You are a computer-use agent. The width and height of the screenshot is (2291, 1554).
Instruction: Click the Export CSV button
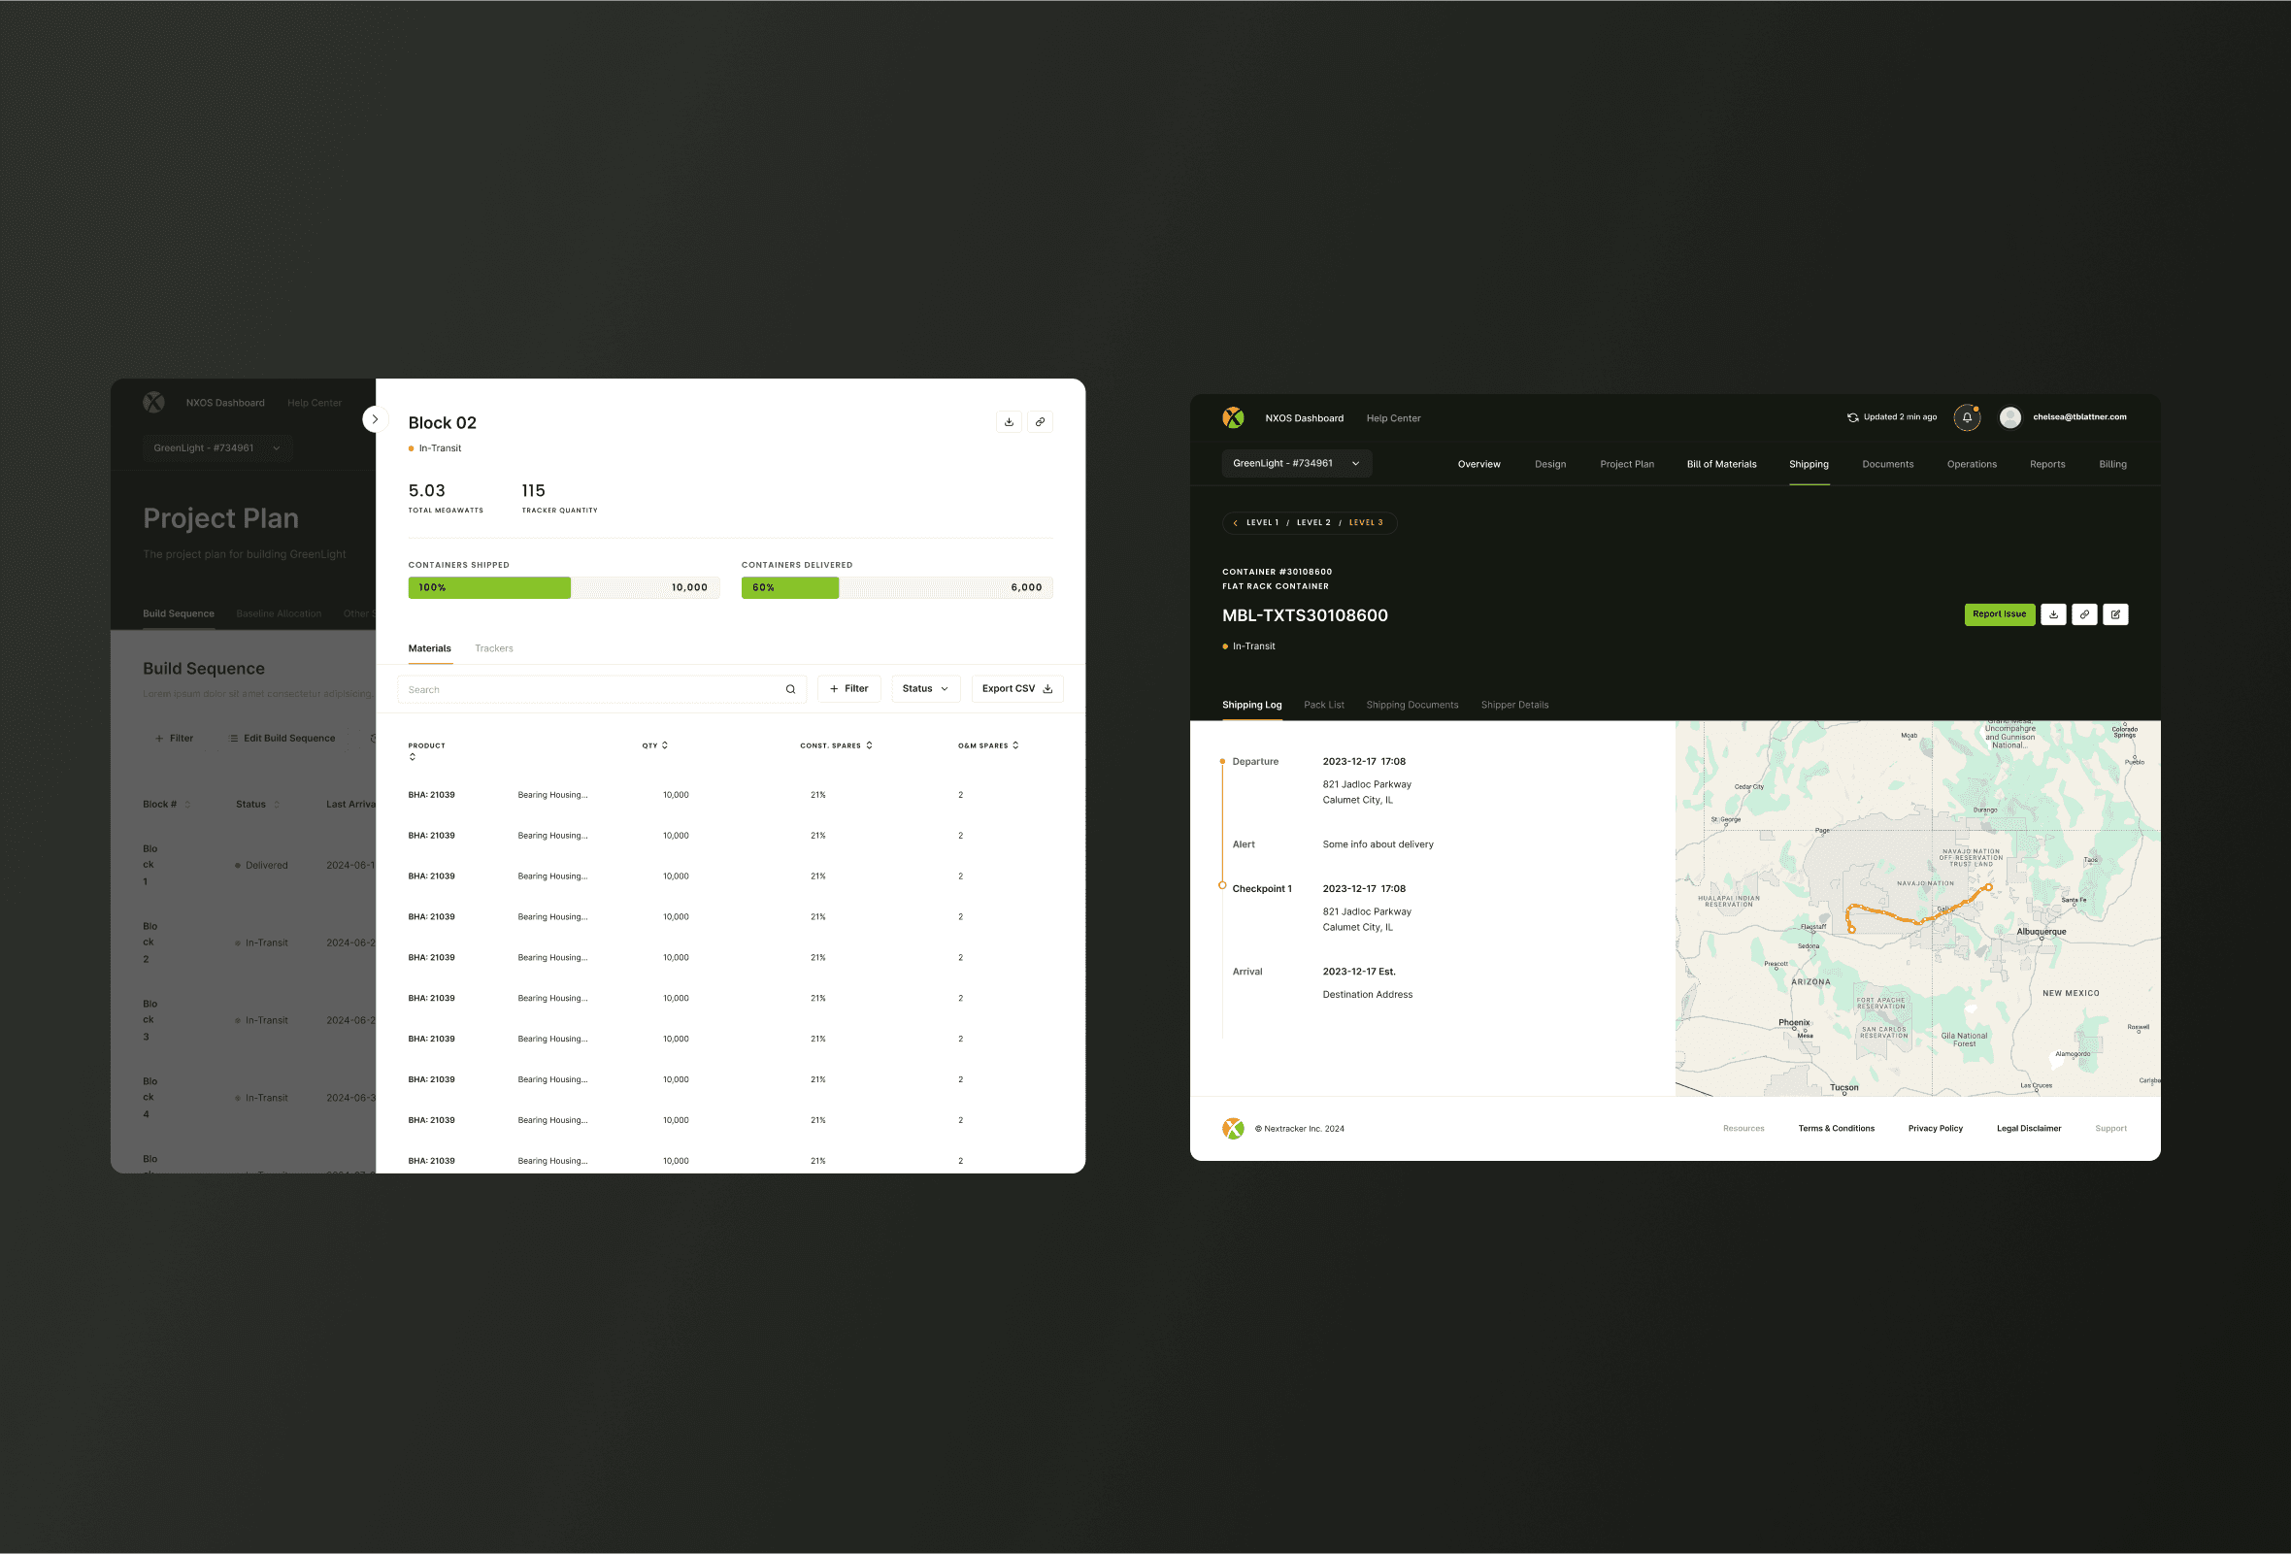1016,689
